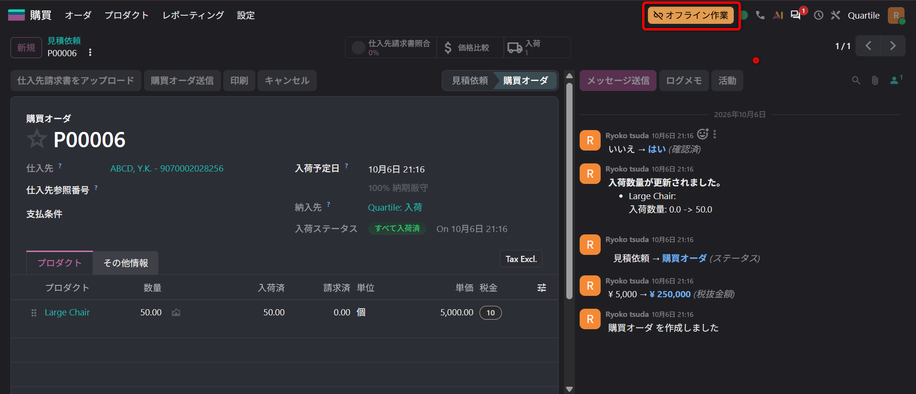Viewport: 916px width, 394px height.
Task: Go to the previous record arrow
Action: (x=868, y=46)
